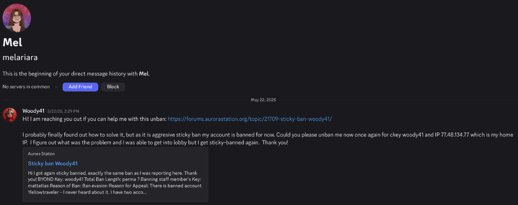Click the embed description mentioning BYOND Key
This screenshot has width=518, height=205.
tap(115, 183)
